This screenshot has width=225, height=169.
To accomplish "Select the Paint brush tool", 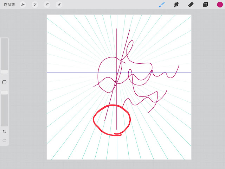I will [162, 5].
